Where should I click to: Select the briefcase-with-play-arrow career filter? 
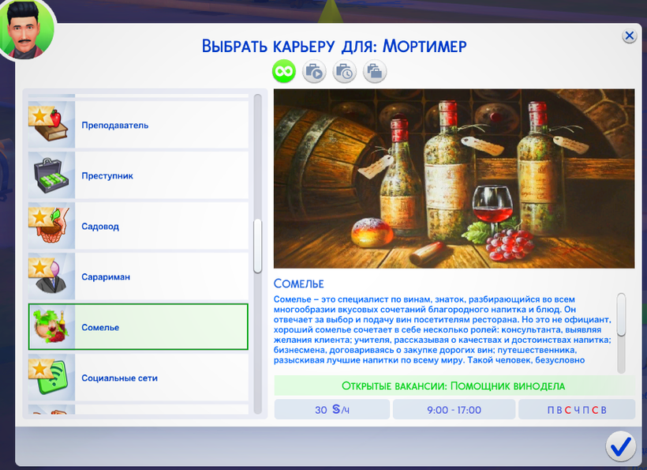click(x=314, y=71)
